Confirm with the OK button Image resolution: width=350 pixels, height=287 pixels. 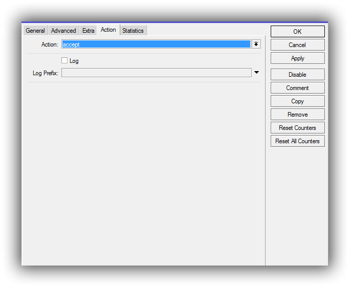pyautogui.click(x=297, y=32)
